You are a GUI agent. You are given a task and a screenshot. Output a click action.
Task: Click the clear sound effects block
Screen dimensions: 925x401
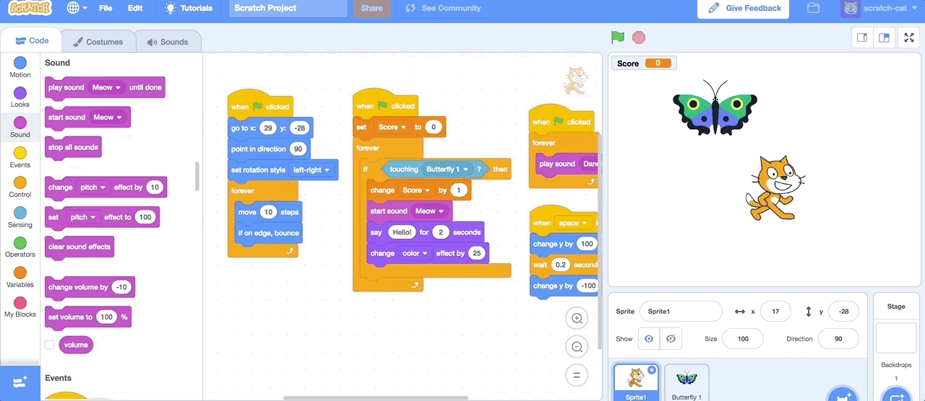(79, 247)
